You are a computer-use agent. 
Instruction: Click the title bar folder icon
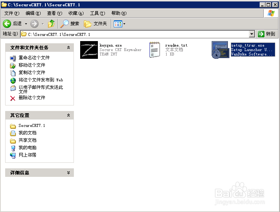4,5
